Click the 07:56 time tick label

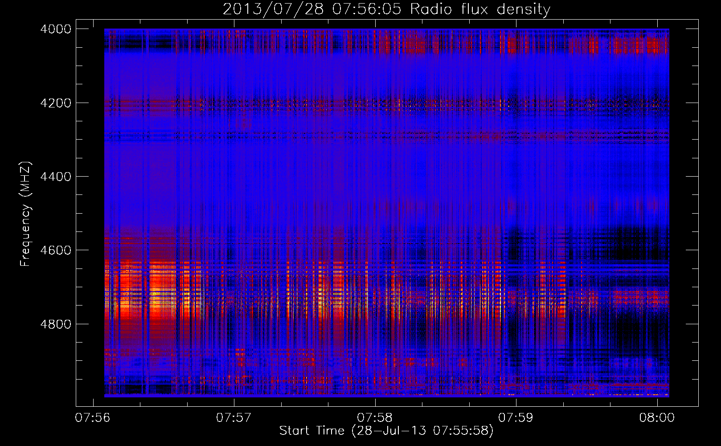(93, 418)
